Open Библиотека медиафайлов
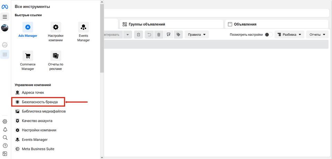The image size is (332, 159). point(43,112)
